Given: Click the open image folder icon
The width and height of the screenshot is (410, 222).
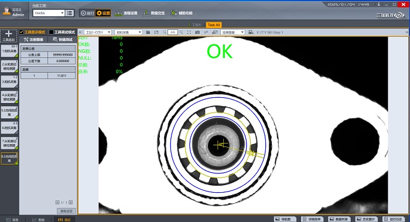Looking at the screenshot, I should 148,32.
